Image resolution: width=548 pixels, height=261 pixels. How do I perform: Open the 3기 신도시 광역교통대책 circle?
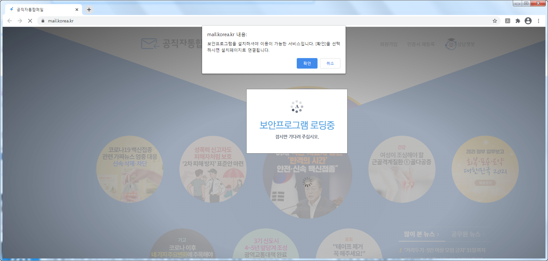pyautogui.click(x=266, y=244)
